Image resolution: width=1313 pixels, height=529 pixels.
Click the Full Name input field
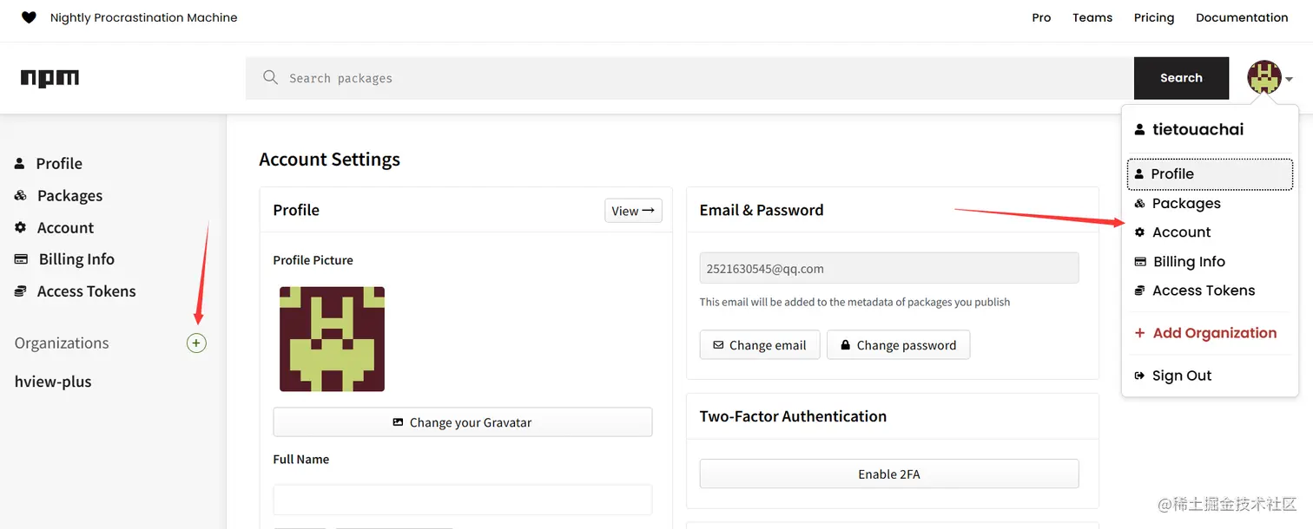pos(462,500)
